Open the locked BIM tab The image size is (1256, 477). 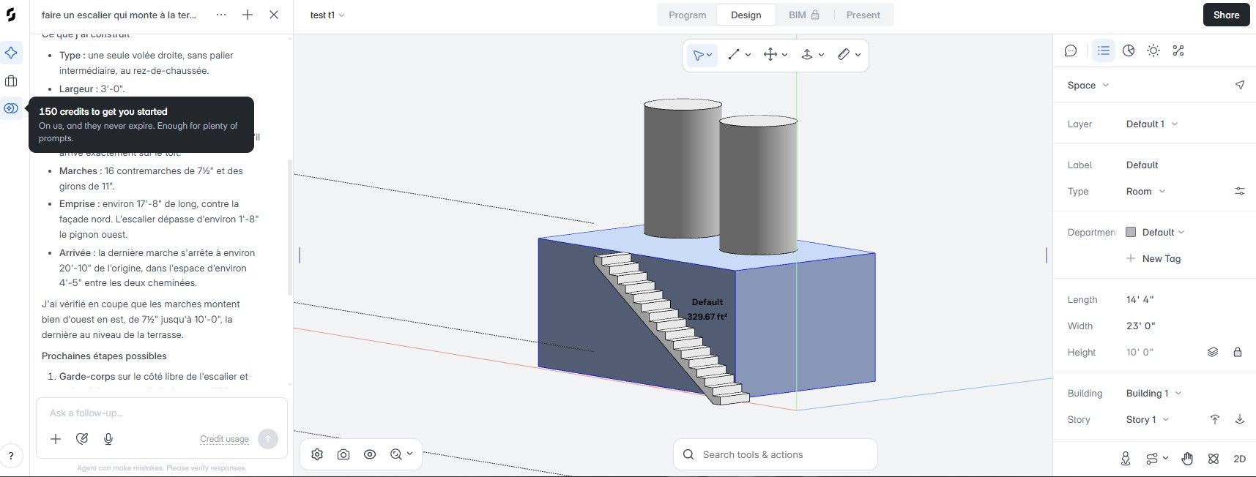point(803,15)
